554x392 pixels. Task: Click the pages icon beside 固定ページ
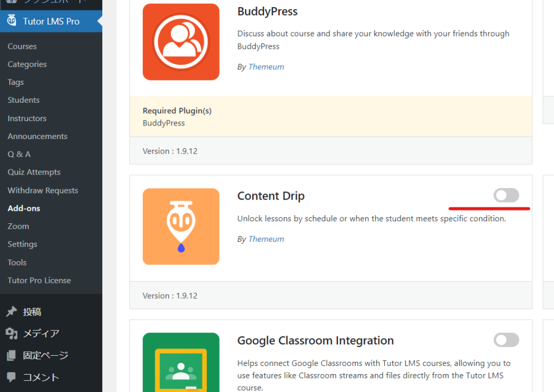(x=11, y=356)
